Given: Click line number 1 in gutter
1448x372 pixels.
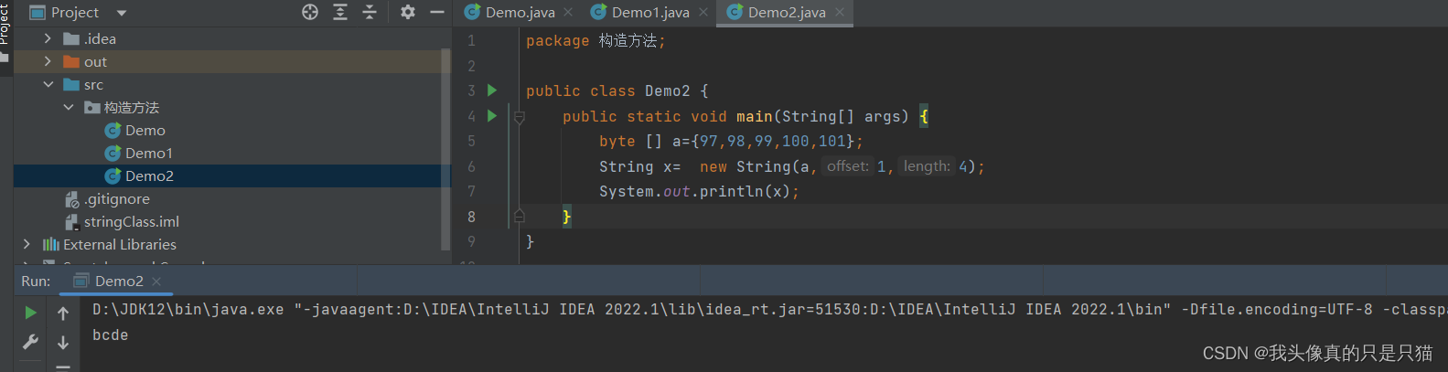Looking at the screenshot, I should (x=471, y=40).
